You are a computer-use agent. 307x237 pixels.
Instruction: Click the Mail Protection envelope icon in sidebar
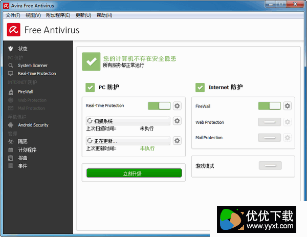click(11, 108)
